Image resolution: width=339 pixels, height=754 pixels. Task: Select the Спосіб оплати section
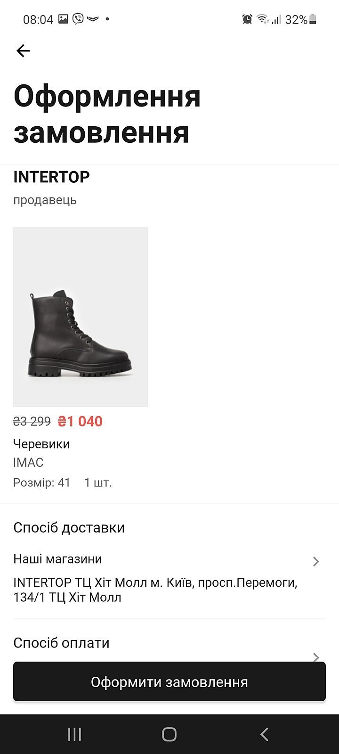[61, 643]
